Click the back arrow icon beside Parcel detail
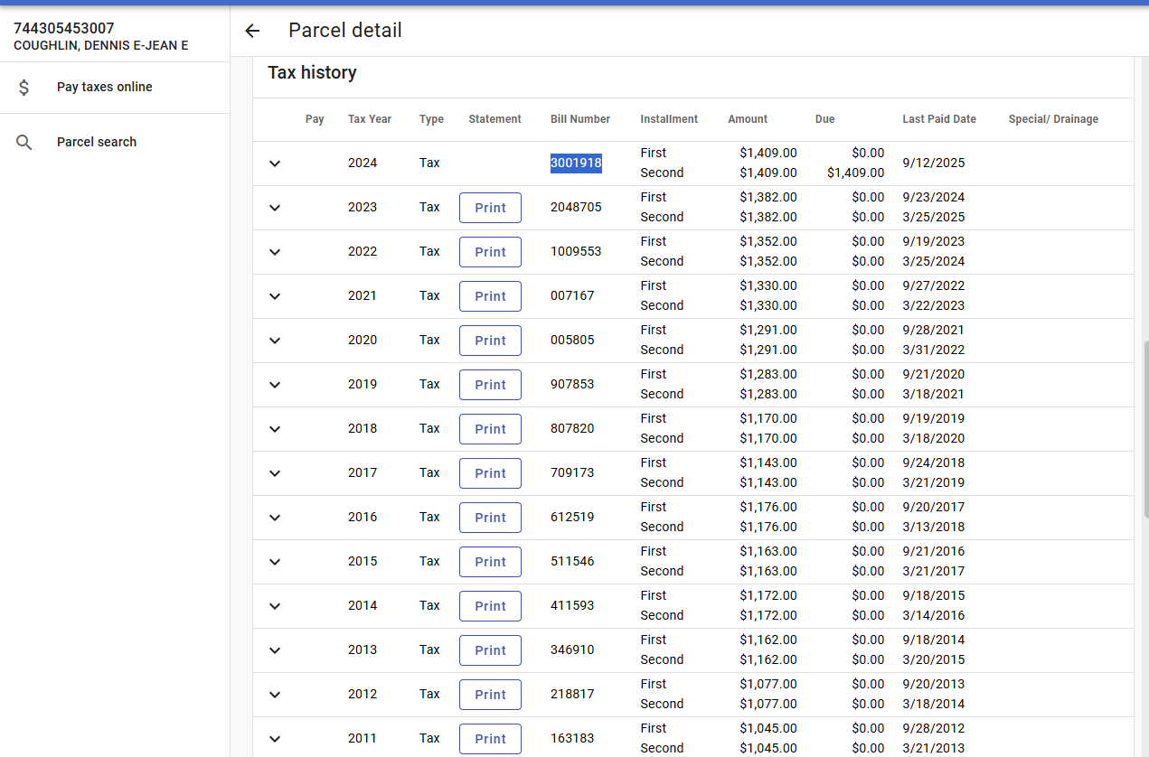 click(x=252, y=31)
